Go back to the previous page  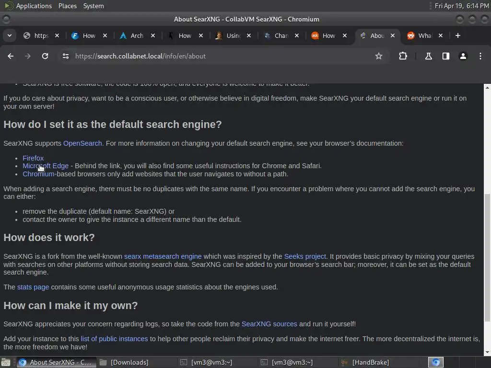[11, 56]
